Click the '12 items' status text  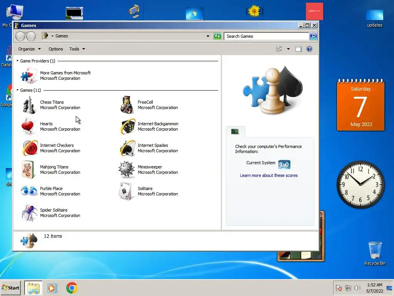(53, 236)
